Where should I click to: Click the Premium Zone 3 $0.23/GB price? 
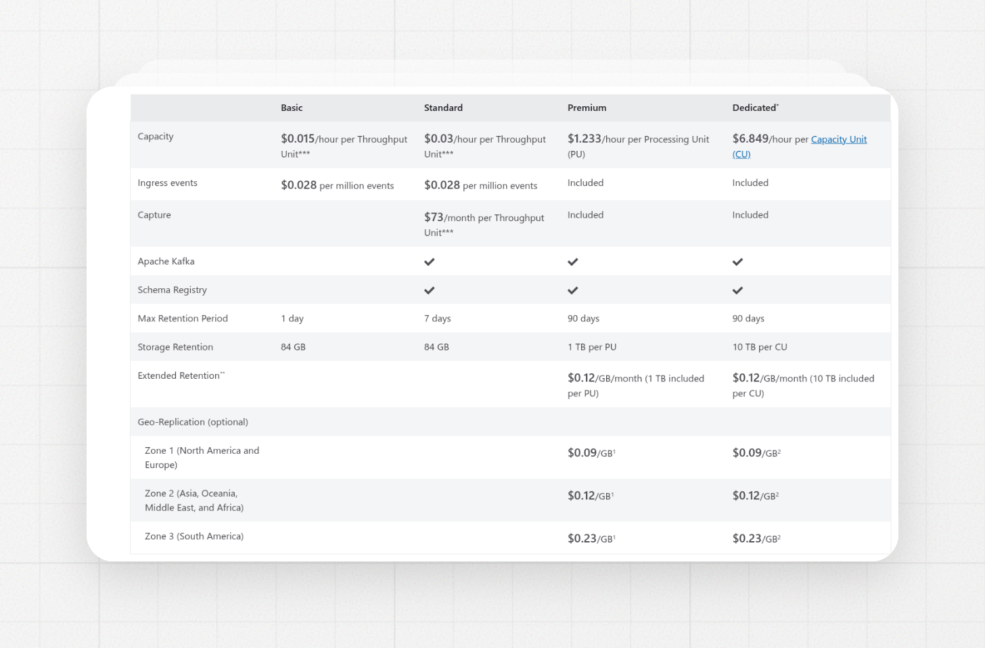(591, 538)
